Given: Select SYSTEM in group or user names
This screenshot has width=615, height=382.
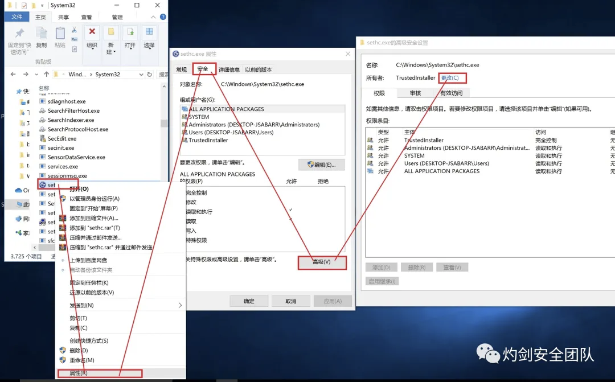Looking at the screenshot, I should tap(199, 117).
